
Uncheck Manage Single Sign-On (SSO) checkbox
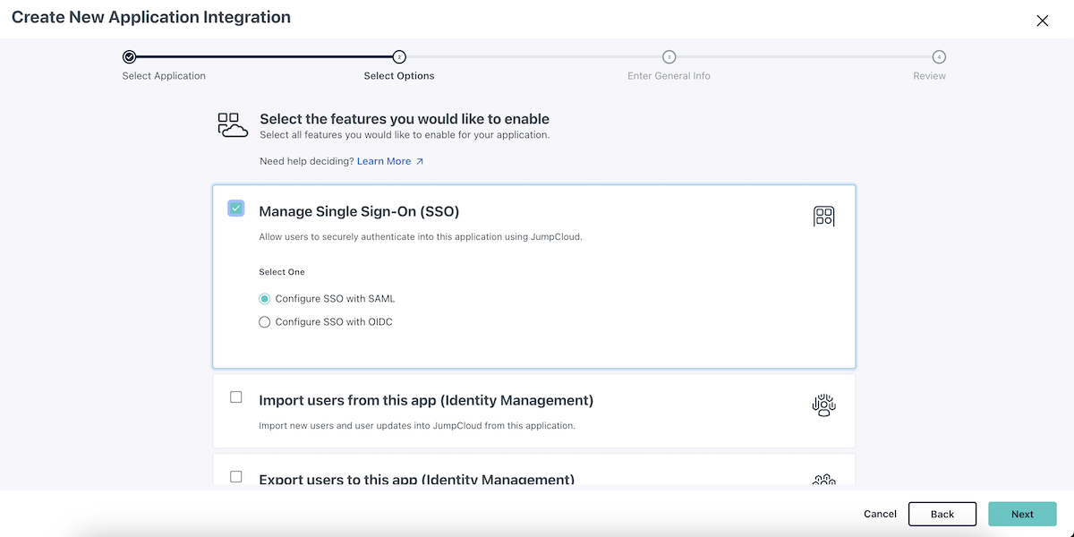(236, 209)
